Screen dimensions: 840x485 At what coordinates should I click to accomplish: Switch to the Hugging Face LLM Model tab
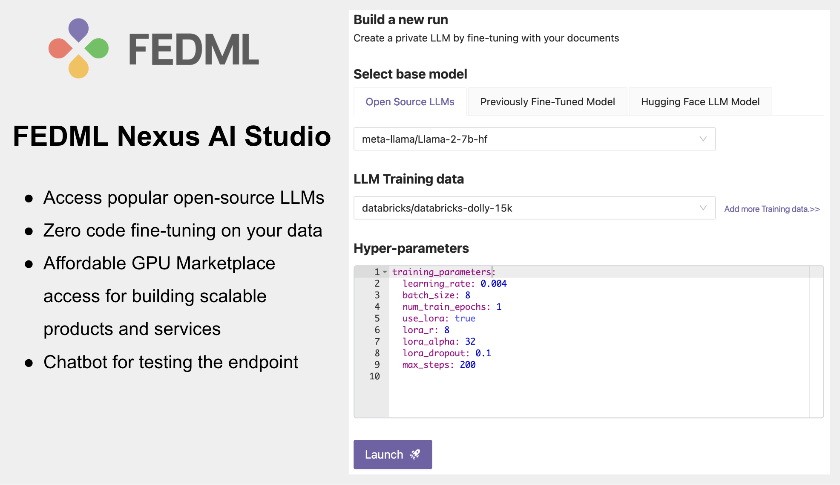(x=700, y=101)
